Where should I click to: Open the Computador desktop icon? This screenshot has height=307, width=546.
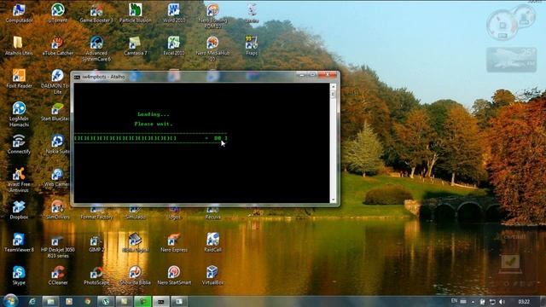click(x=19, y=13)
